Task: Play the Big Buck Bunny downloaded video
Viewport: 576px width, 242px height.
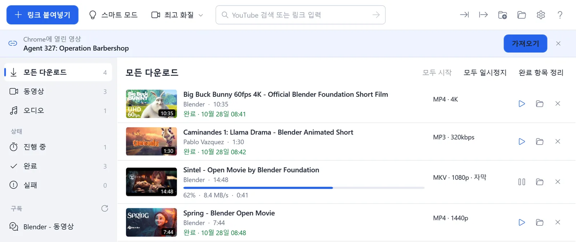Action: pyautogui.click(x=522, y=104)
